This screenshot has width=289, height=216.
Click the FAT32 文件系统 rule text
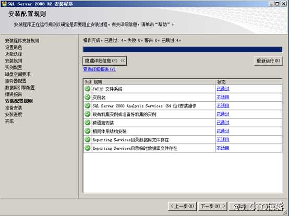point(107,89)
